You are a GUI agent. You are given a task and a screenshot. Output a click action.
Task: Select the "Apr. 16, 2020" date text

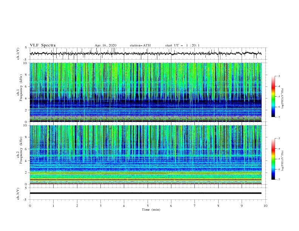[105, 45]
